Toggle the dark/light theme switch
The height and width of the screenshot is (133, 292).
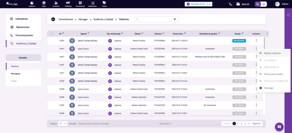point(260,4)
